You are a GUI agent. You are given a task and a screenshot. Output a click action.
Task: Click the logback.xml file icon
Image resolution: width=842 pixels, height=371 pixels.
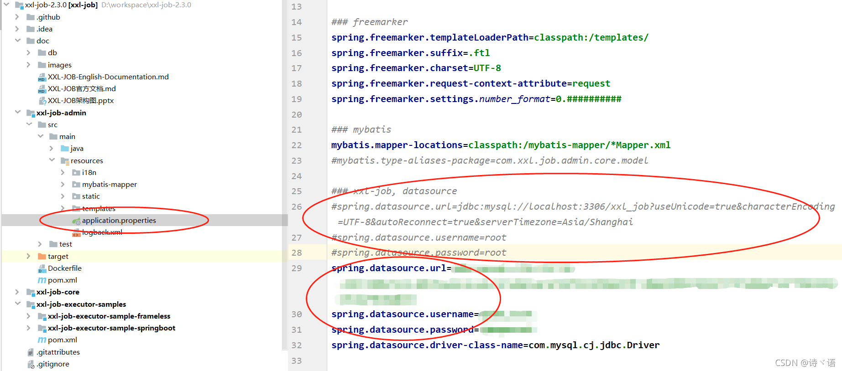[76, 232]
